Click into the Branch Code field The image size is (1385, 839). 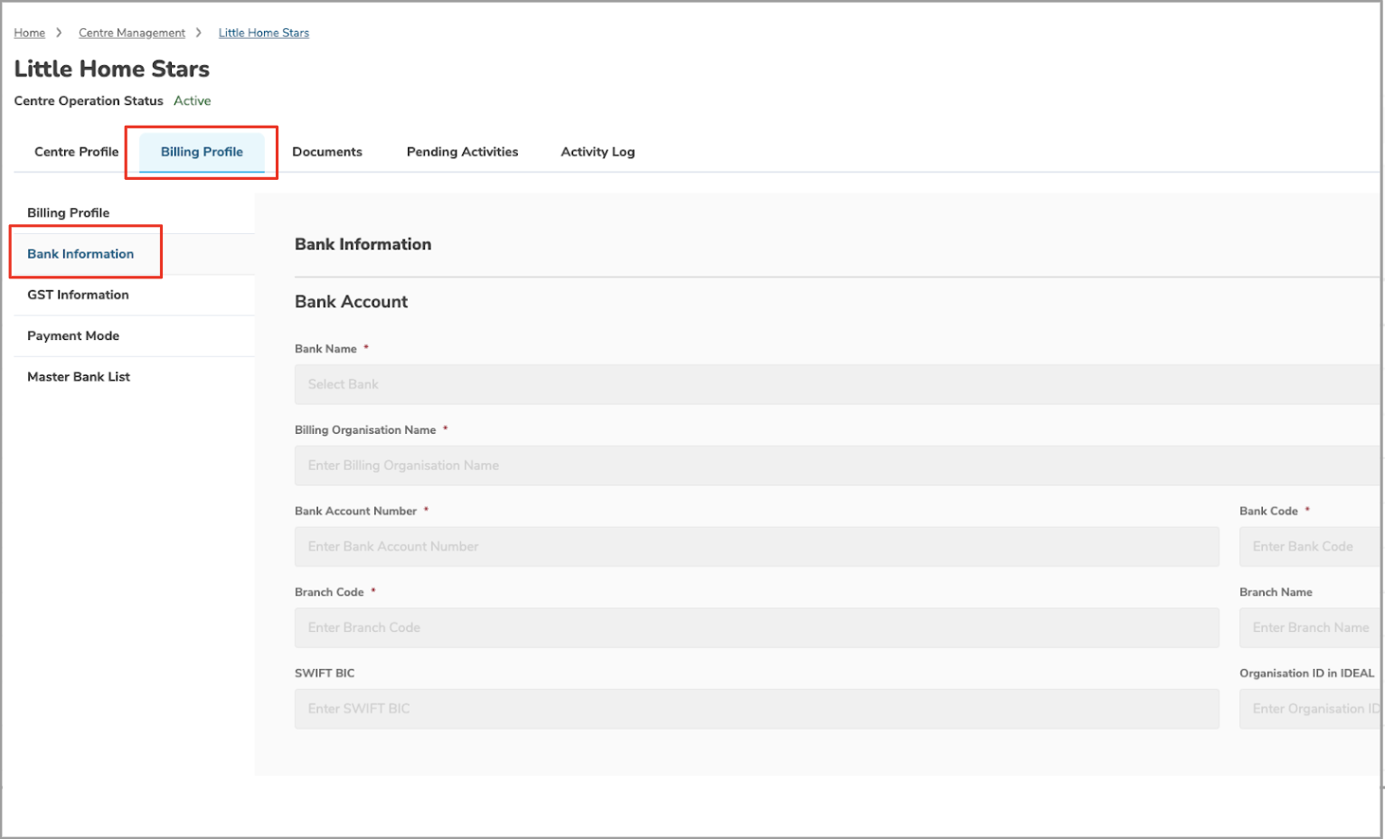pyautogui.click(x=756, y=627)
